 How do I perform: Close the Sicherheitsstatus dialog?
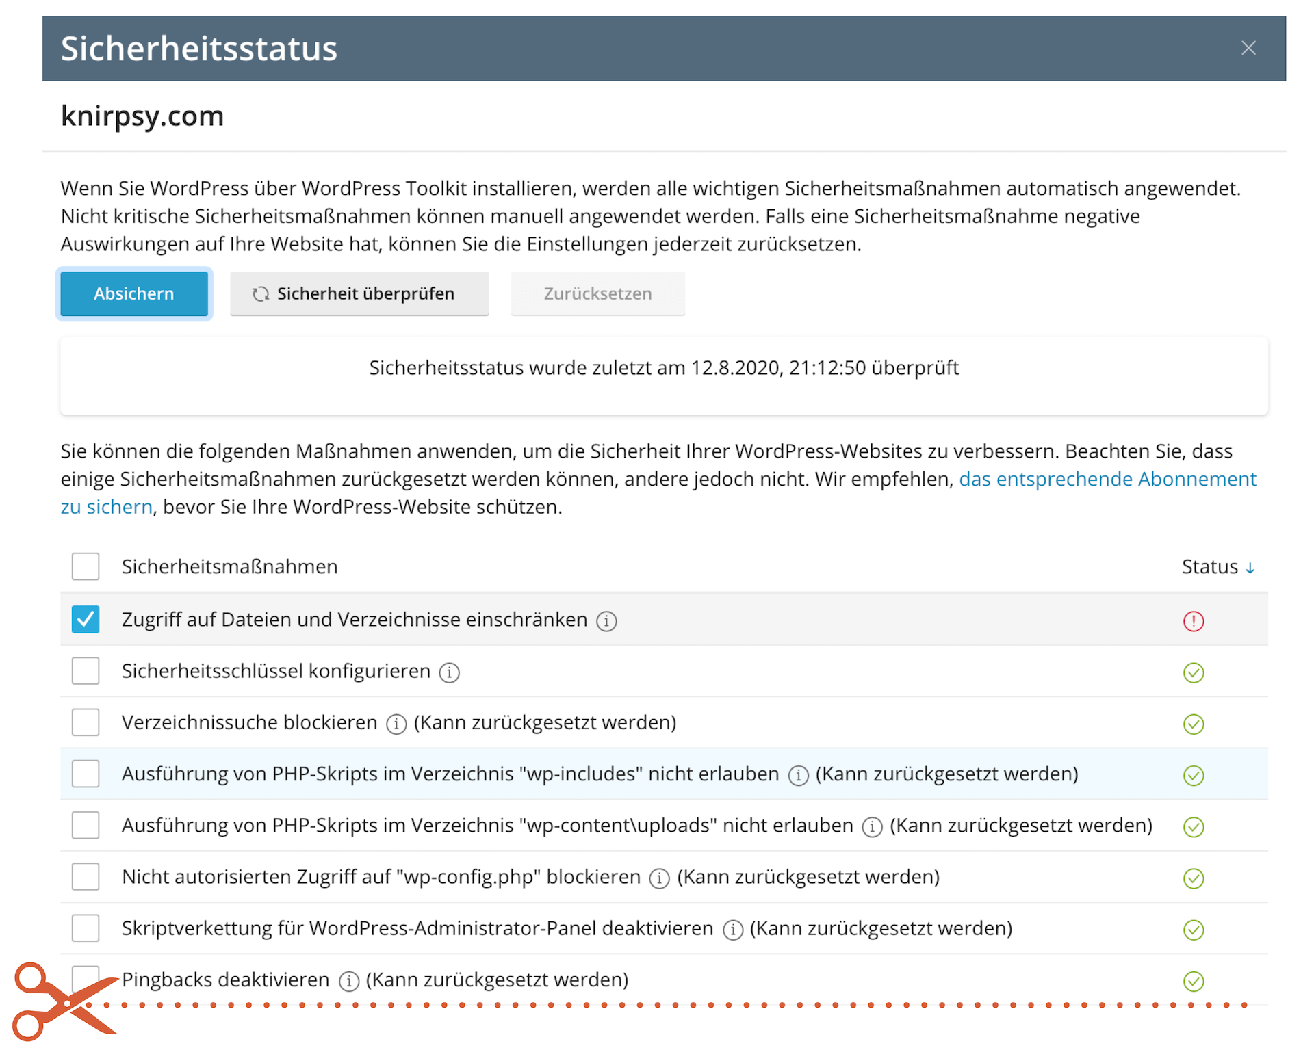[x=1248, y=48]
